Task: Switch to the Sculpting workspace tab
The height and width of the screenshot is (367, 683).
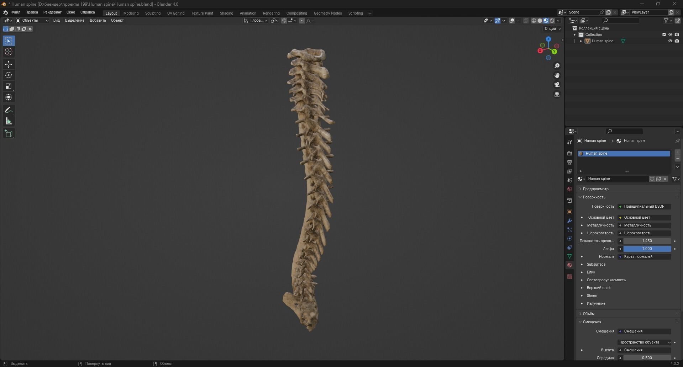Action: coord(153,13)
